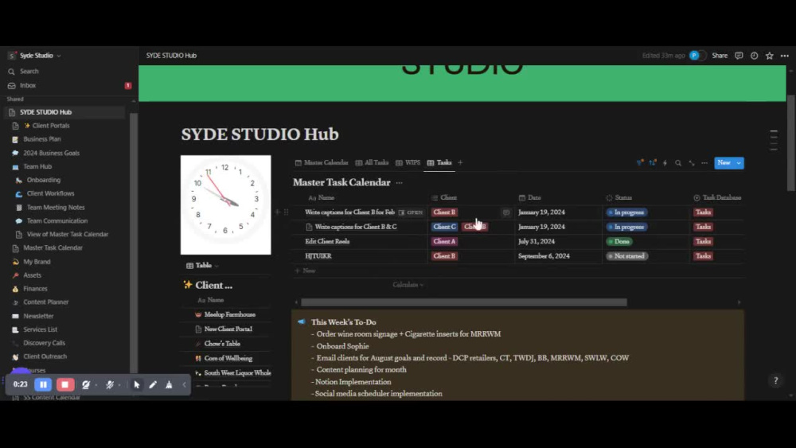
Task: Select the mouse pointer tool in the recording bar
Action: (137, 384)
